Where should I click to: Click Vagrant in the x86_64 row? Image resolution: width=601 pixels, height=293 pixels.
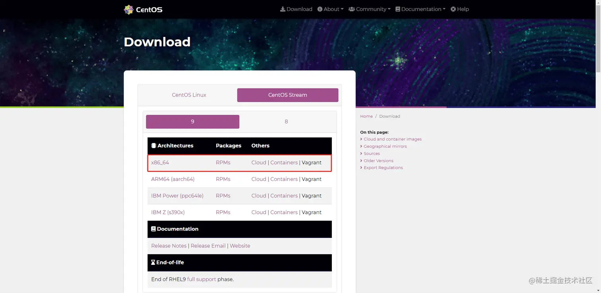(x=312, y=162)
